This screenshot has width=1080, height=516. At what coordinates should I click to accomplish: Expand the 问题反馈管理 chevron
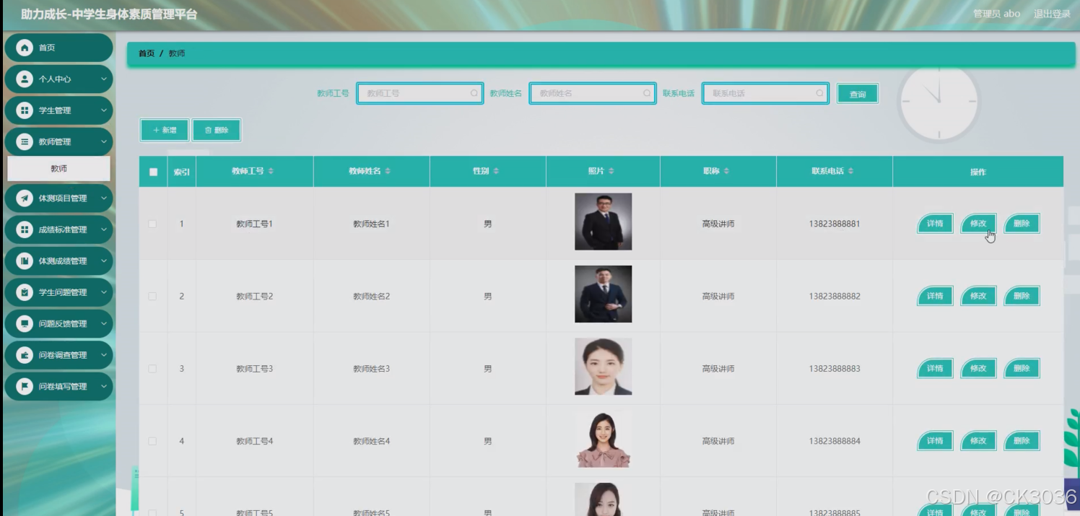coord(104,324)
